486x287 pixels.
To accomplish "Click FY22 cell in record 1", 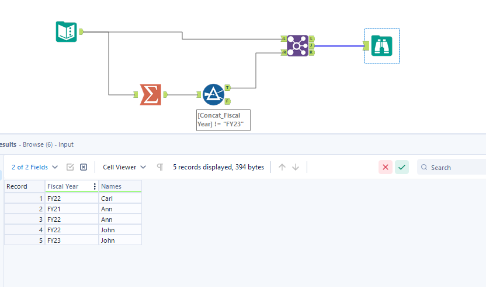I will 72,199.
